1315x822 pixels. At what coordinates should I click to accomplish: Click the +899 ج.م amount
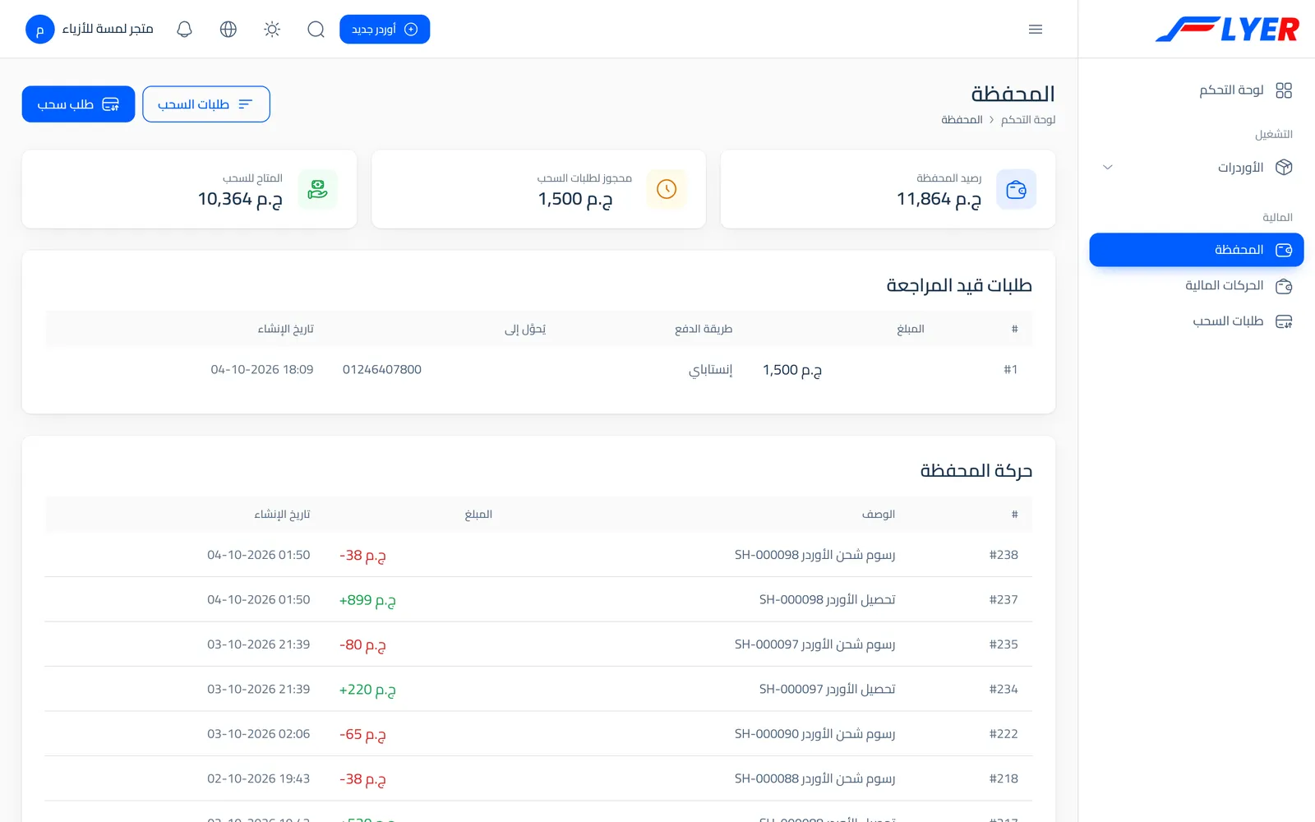[x=367, y=600]
